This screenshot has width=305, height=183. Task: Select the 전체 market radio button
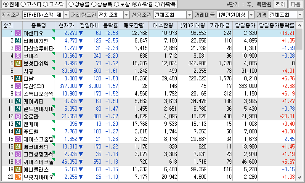point(5,4)
